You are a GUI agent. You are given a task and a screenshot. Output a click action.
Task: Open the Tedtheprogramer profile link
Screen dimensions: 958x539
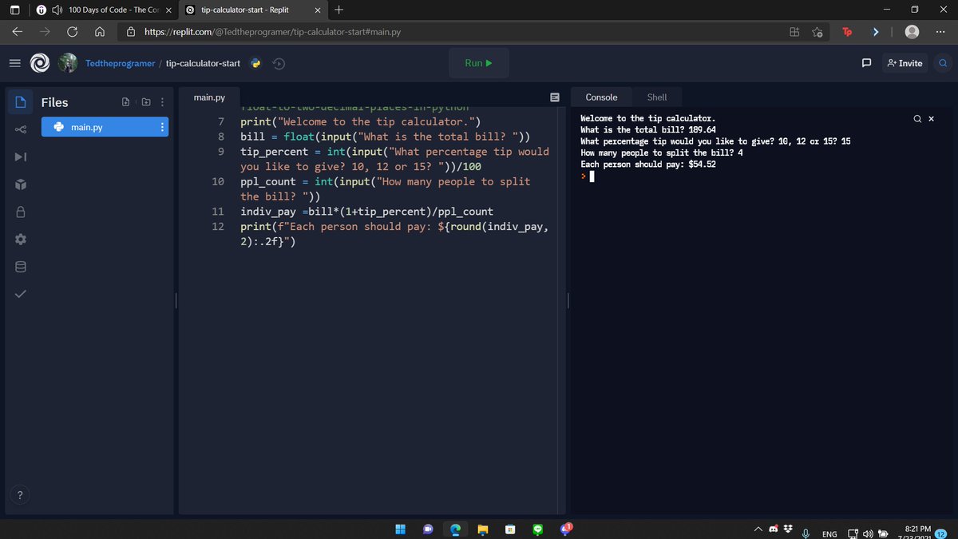(x=120, y=63)
